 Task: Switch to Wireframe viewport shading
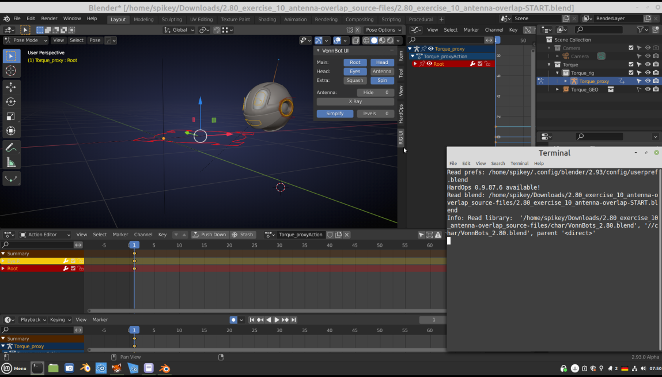(x=366, y=40)
